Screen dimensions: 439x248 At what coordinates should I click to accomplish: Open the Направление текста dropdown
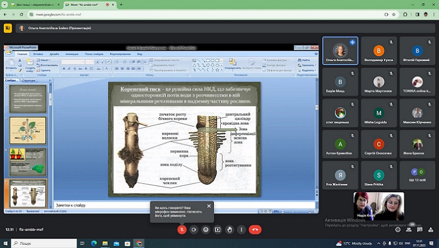(x=165, y=60)
